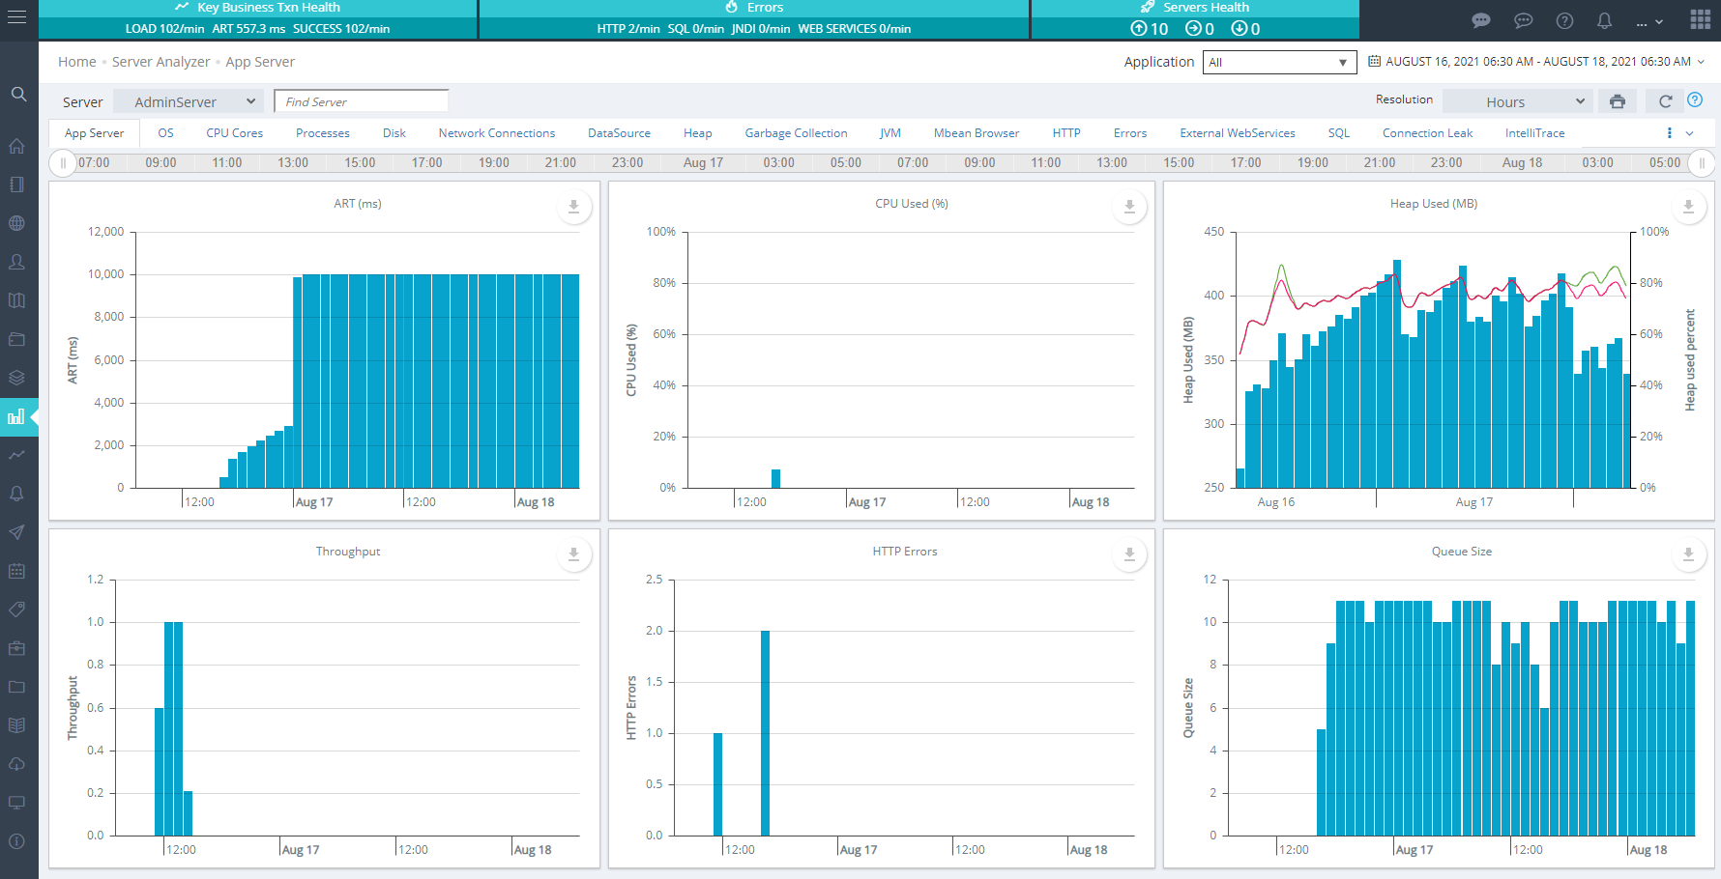This screenshot has height=879, width=1721.
Task: Expand the AdminServer server dropdown
Action: point(189,101)
